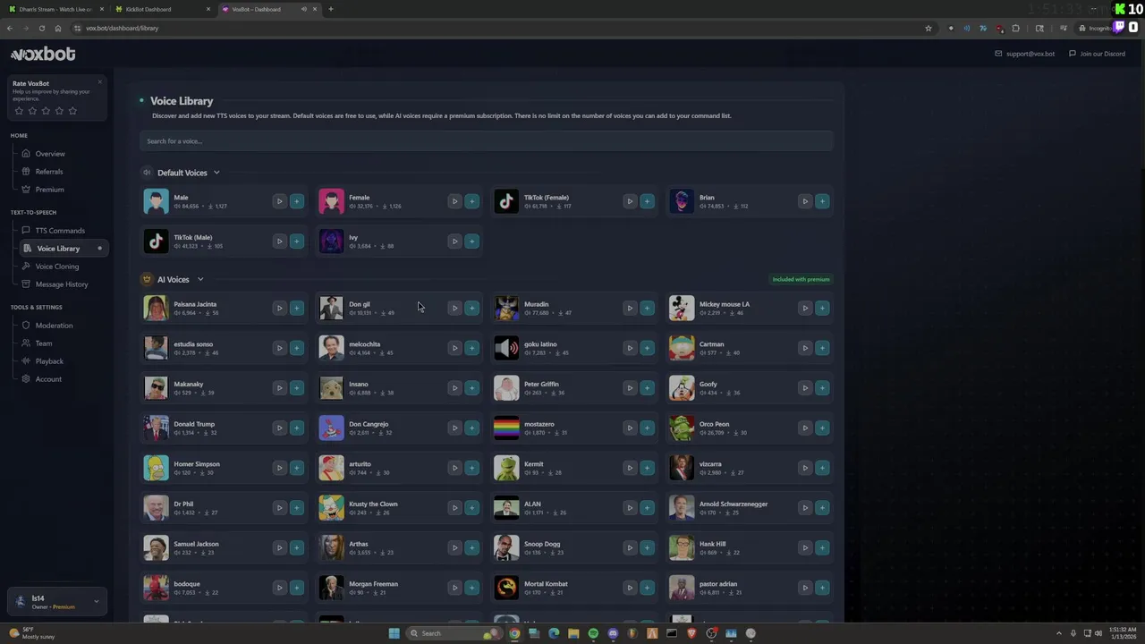This screenshot has height=644, width=1145.
Task: Add Ivy voice to commands
Action: [471, 241]
